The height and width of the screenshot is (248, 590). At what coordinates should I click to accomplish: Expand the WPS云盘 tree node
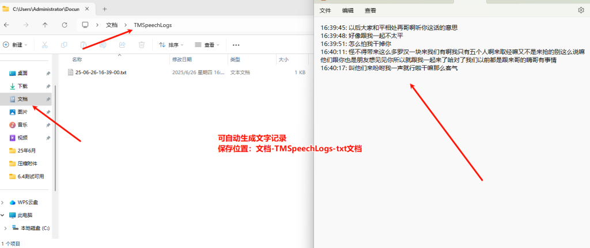click(3, 202)
